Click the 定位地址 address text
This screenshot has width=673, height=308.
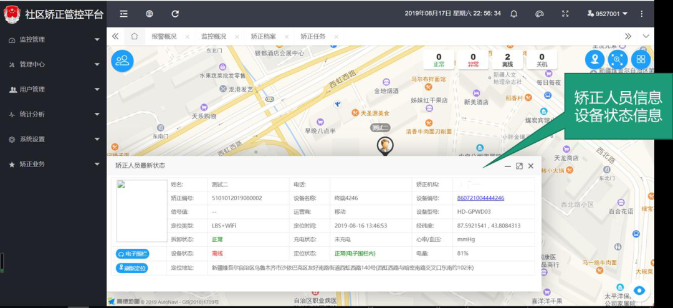tap(343, 267)
